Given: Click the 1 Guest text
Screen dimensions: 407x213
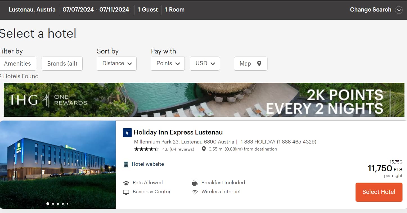Looking at the screenshot, I should click(x=148, y=10).
